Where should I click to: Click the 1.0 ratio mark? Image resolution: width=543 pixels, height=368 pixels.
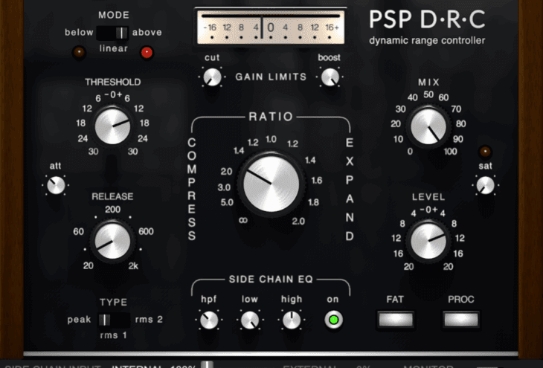[x=271, y=139]
